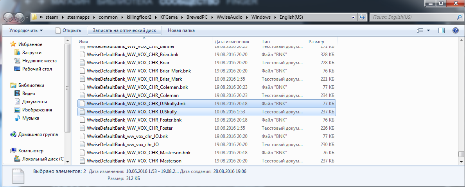Select Домашняя группа in the sidebar

click(x=38, y=134)
